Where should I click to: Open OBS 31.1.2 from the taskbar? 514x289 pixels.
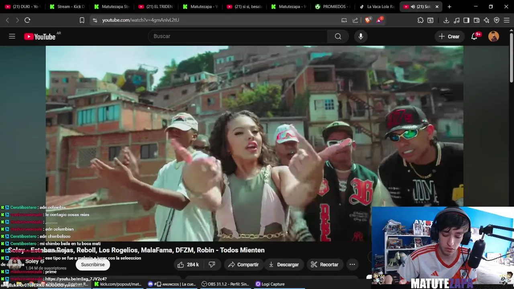[x=225, y=284]
